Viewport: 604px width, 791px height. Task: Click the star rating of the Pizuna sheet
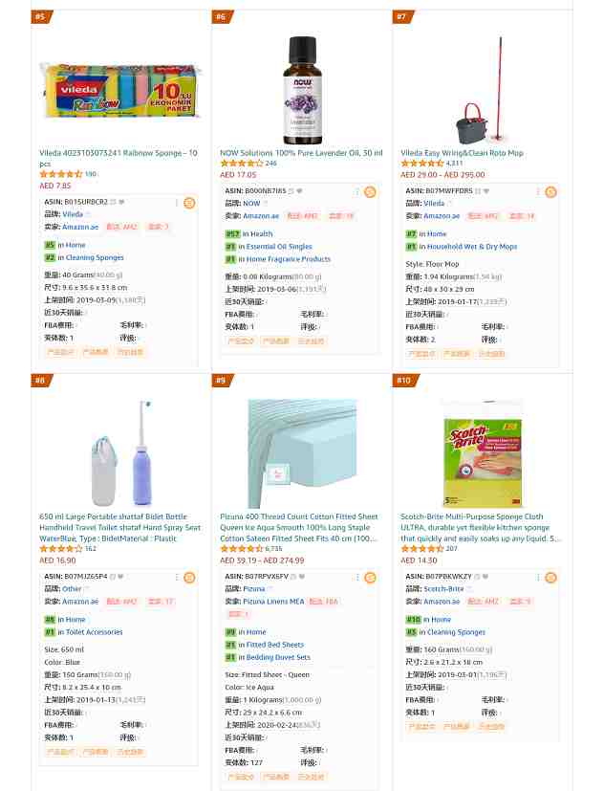241,548
